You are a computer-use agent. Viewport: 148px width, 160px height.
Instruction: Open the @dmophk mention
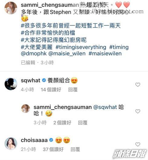pyautogui.click(x=34, y=53)
